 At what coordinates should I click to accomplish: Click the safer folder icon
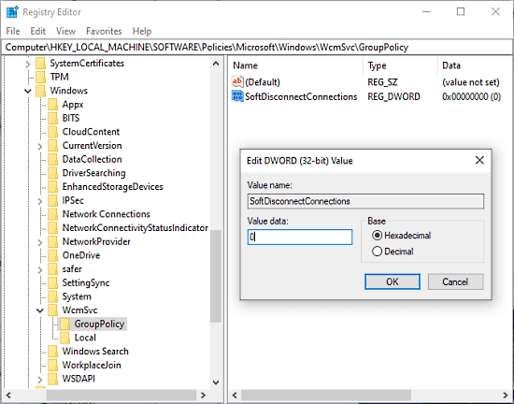(x=52, y=269)
